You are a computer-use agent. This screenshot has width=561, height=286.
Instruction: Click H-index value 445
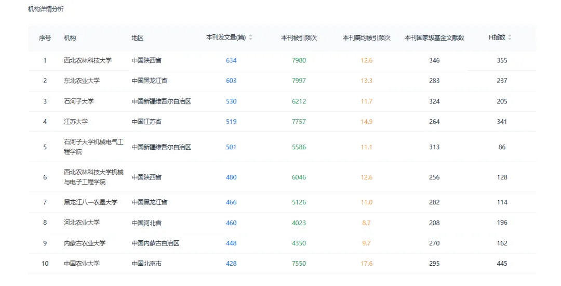(502, 264)
